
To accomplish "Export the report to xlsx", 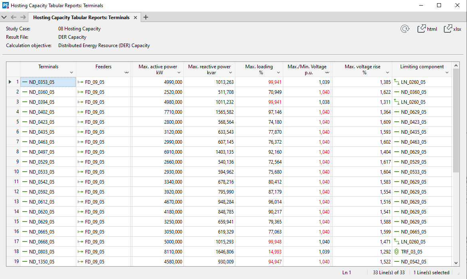I will tap(453, 29).
